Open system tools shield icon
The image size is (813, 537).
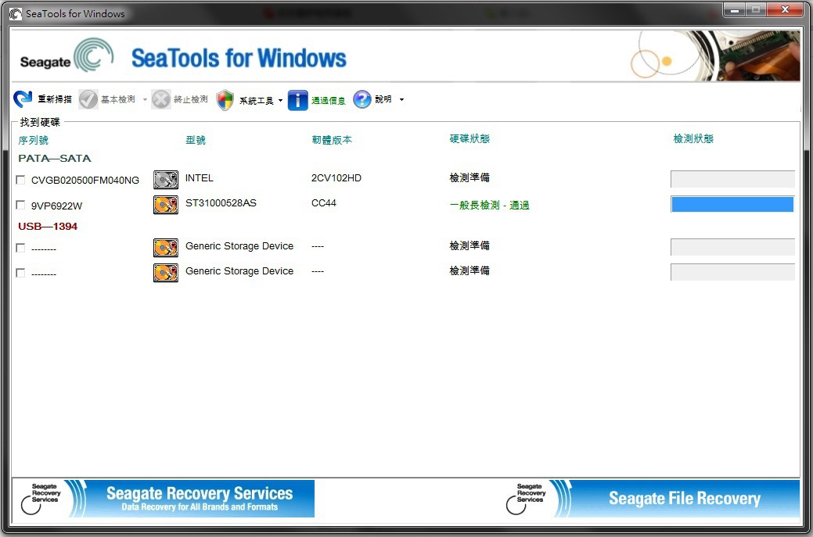tap(225, 99)
